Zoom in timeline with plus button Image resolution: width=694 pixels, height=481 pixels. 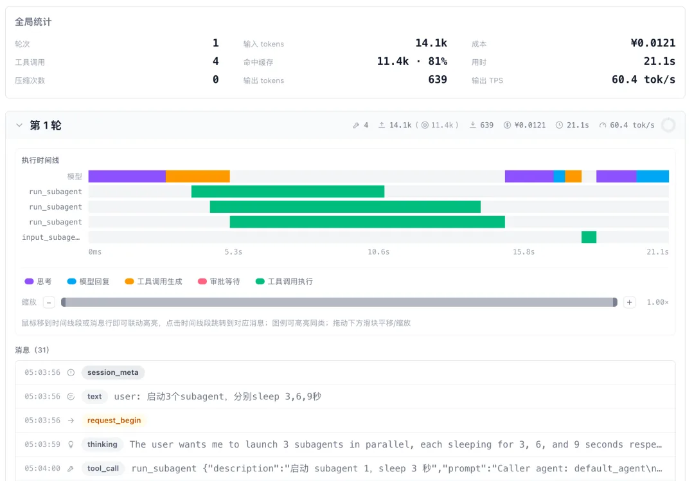(x=629, y=302)
